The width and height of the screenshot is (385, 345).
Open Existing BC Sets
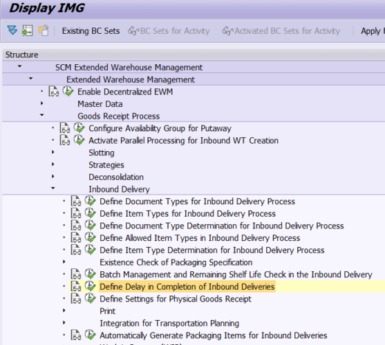point(91,31)
